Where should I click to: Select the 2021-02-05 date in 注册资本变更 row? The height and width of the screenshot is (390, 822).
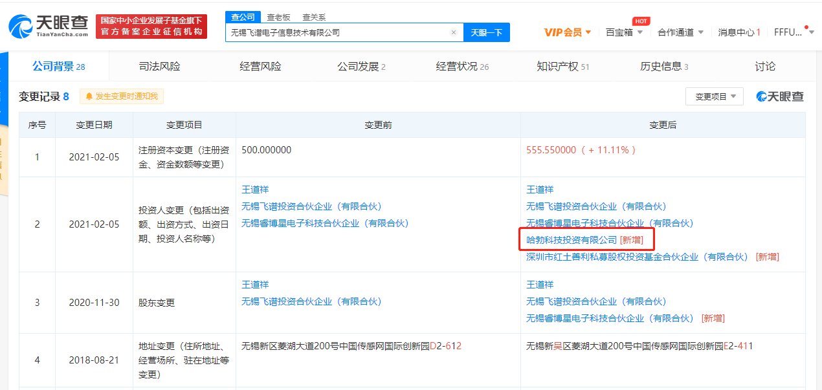(x=94, y=157)
